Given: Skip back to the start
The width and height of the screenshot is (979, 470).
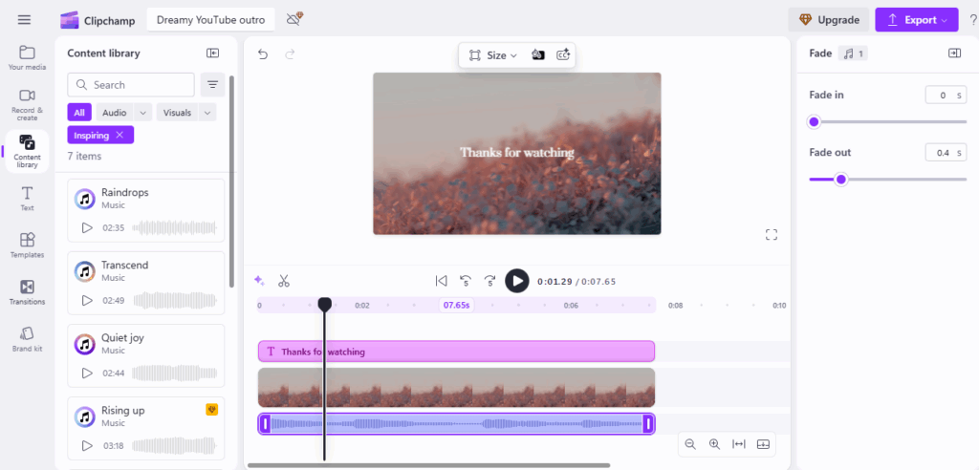Looking at the screenshot, I should pos(442,281).
